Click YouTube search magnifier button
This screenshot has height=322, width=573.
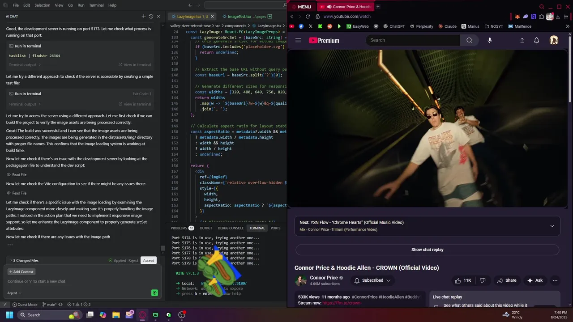[x=469, y=40]
